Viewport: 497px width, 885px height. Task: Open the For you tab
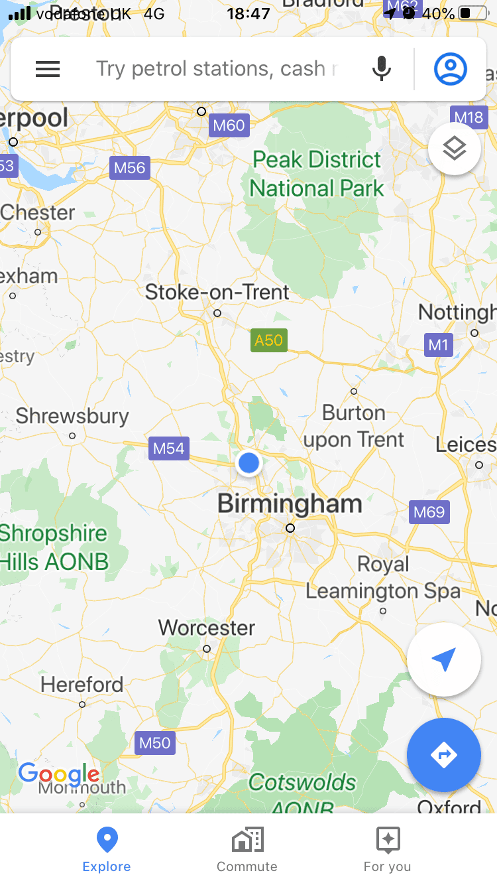pyautogui.click(x=388, y=849)
